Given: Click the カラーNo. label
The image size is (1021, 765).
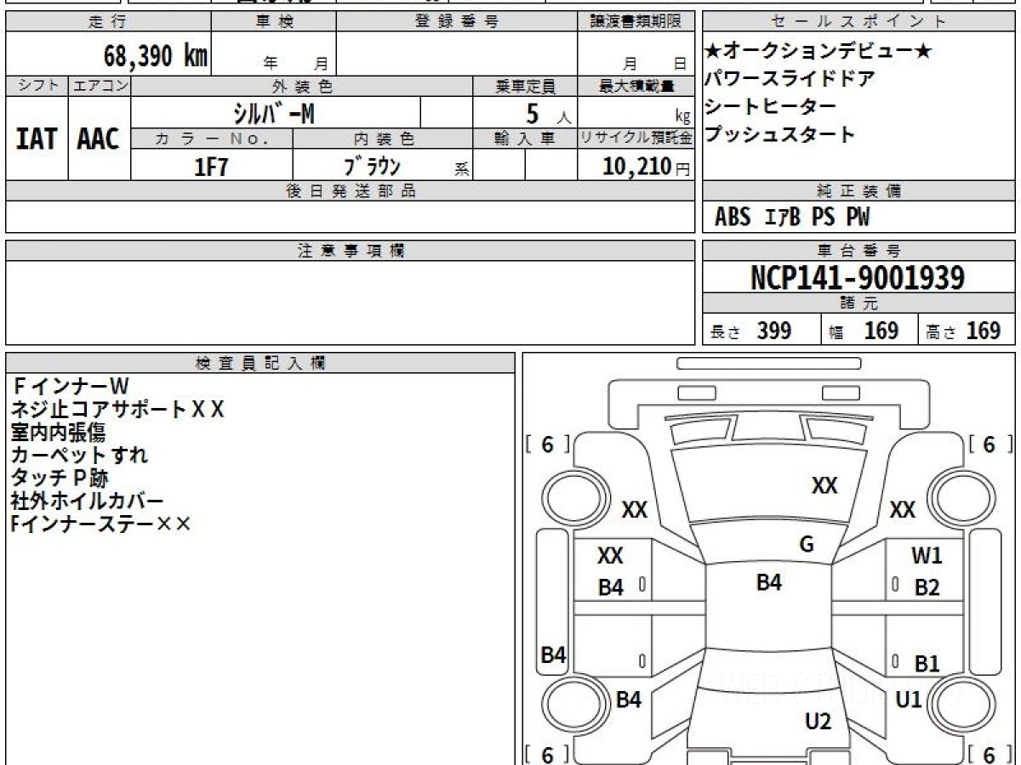Looking at the screenshot, I should click(x=212, y=138).
